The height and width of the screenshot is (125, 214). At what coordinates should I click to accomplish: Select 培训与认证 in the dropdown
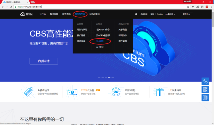(82, 30)
